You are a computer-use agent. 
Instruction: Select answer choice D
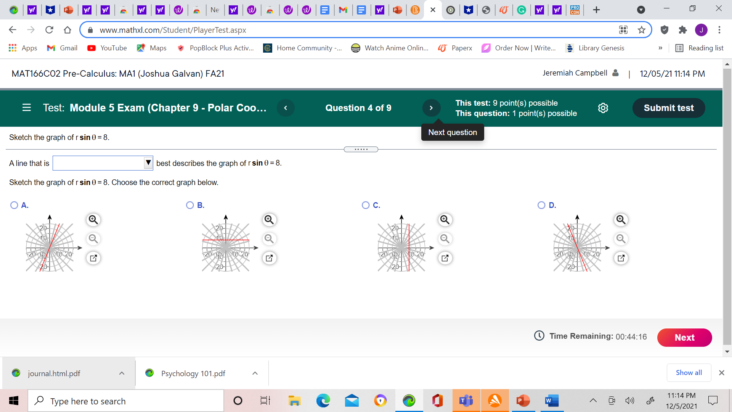(541, 205)
